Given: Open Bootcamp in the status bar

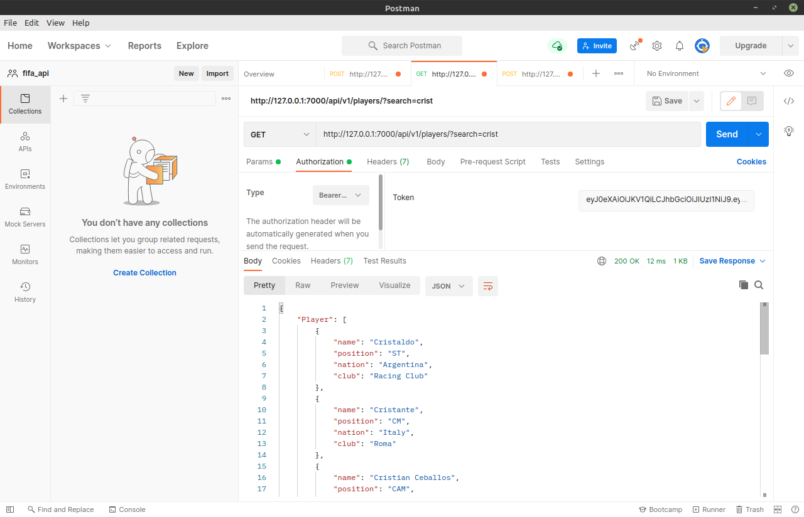Looking at the screenshot, I should pos(660,509).
